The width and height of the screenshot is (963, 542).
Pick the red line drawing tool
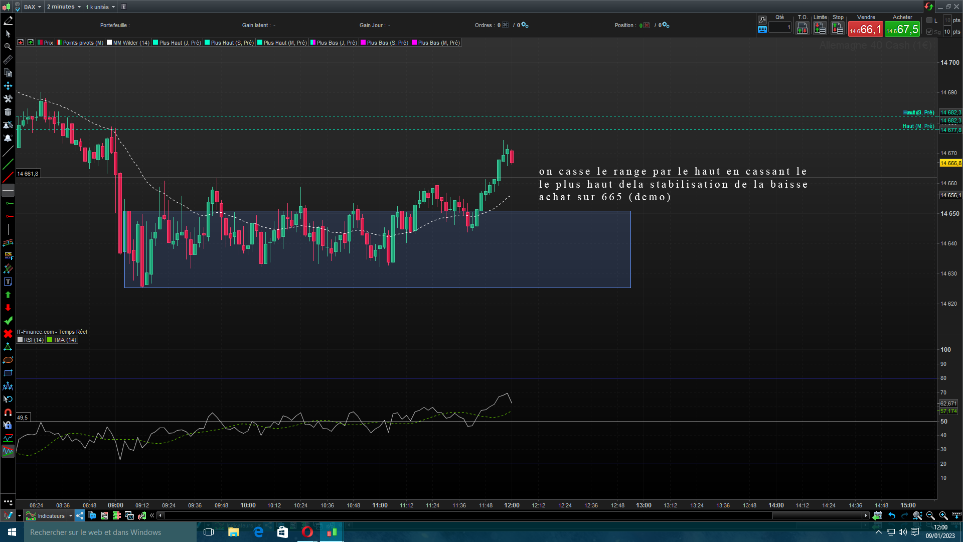click(8, 177)
